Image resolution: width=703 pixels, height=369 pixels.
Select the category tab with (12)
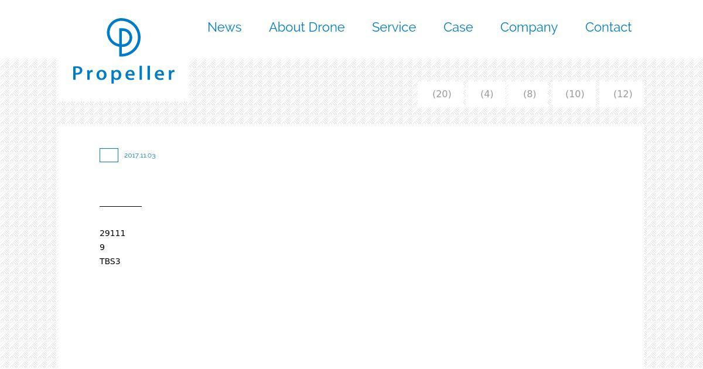(622, 94)
